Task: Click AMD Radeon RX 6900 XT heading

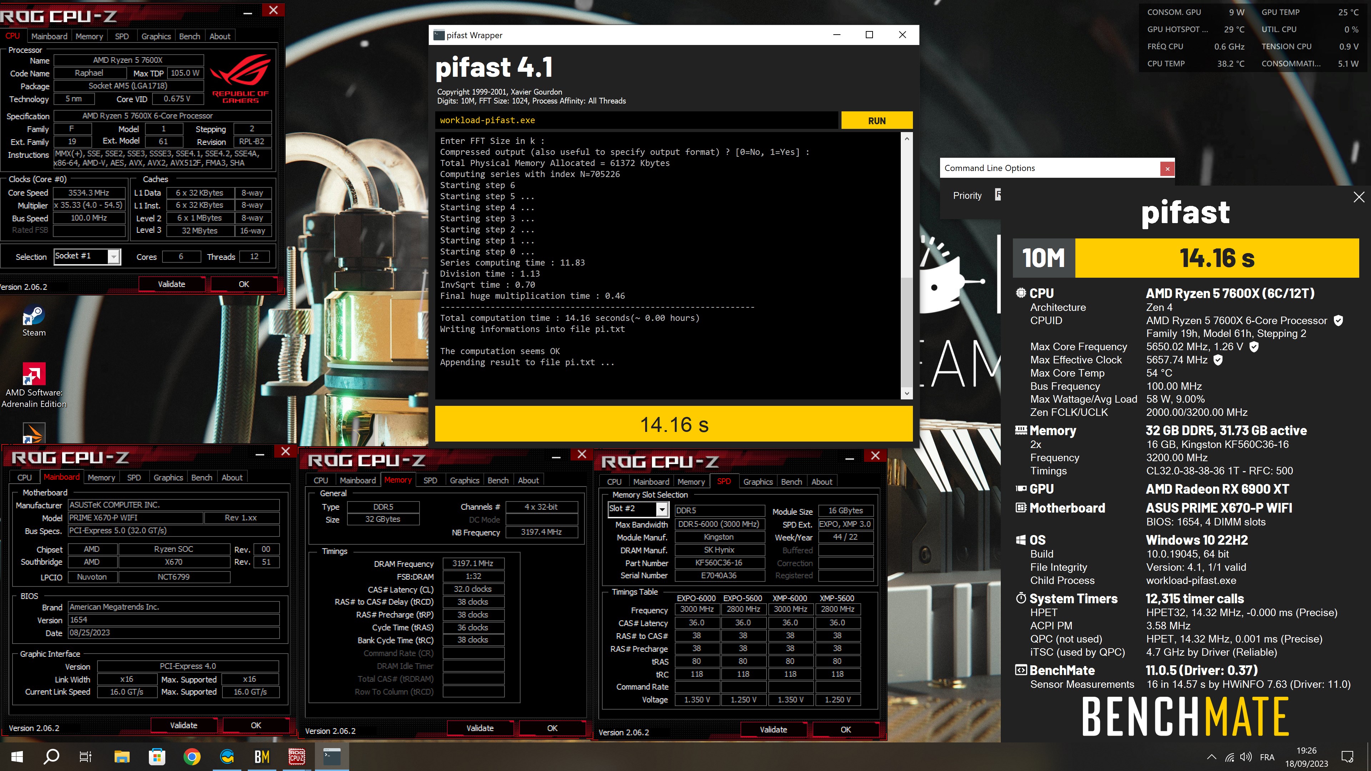Action: click(x=1217, y=489)
